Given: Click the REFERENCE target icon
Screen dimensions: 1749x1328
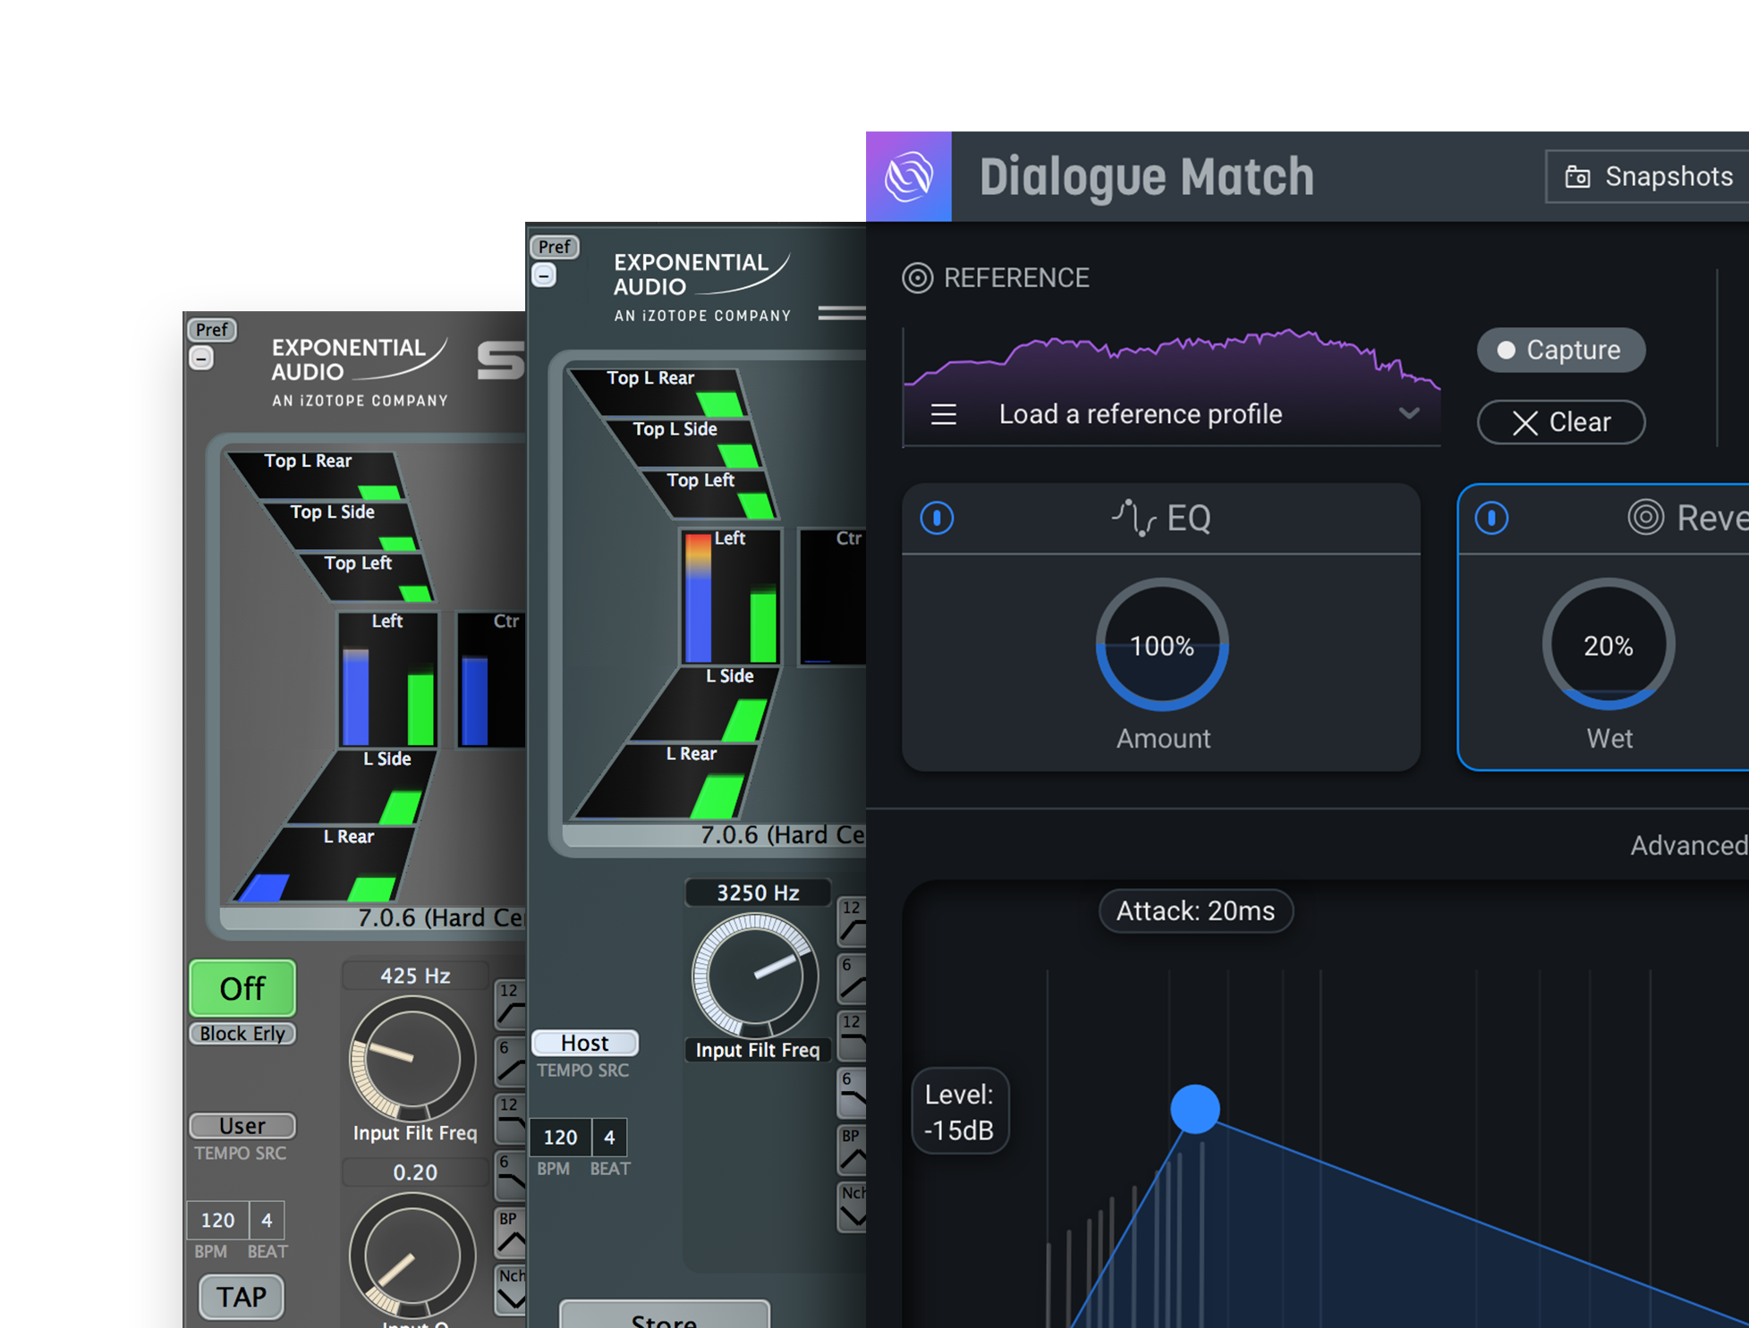Looking at the screenshot, I should coord(917,278).
